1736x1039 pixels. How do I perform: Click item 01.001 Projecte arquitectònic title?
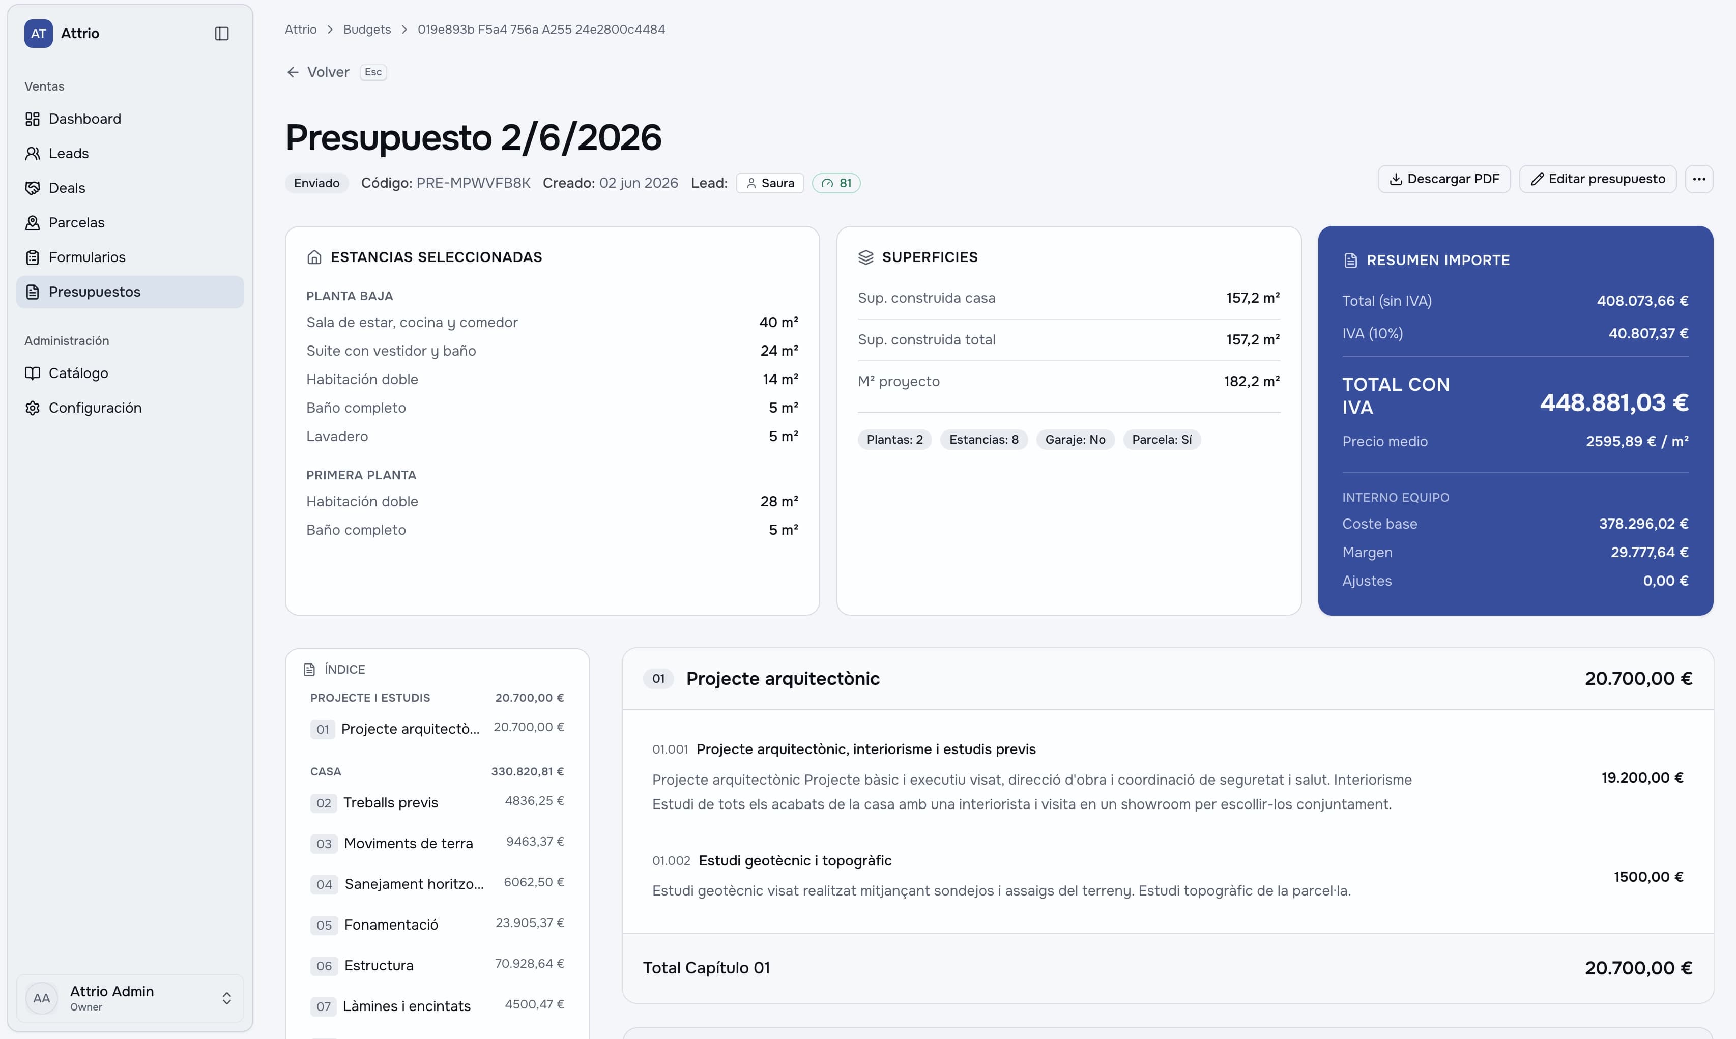click(x=866, y=750)
